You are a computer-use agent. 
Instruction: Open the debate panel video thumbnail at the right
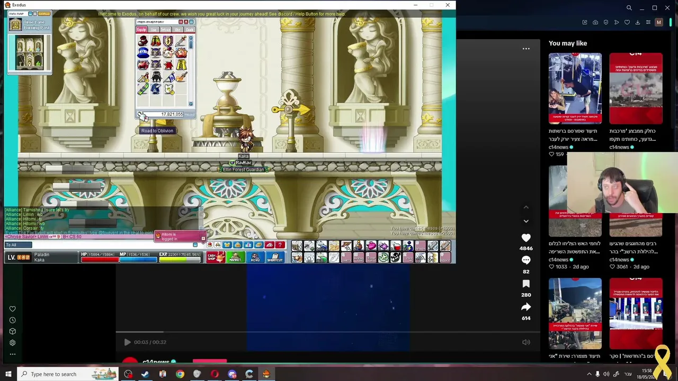636,313
